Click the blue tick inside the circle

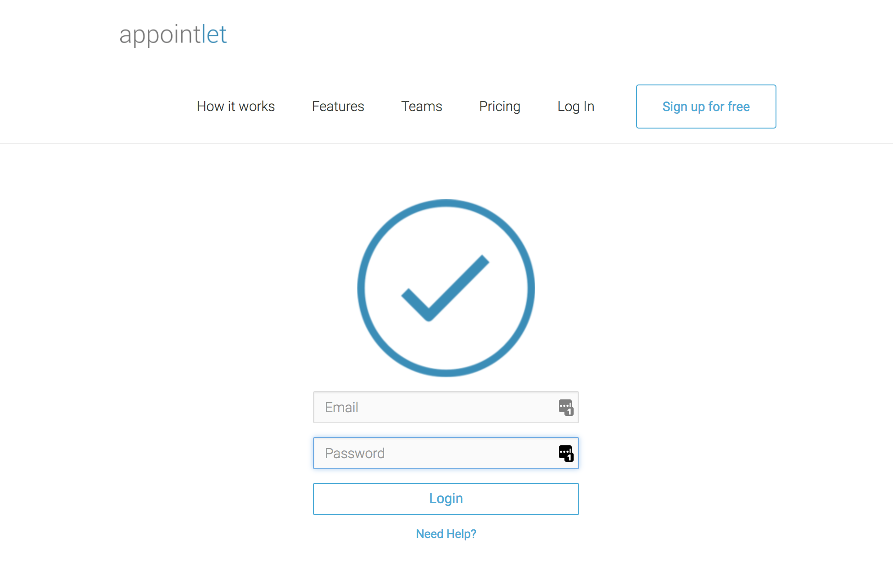point(445,288)
